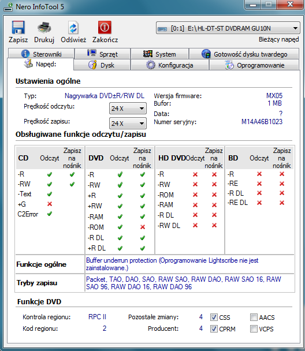305x351 pixels.
Task: Click the serial number M14A46B1023
Action: (x=262, y=122)
